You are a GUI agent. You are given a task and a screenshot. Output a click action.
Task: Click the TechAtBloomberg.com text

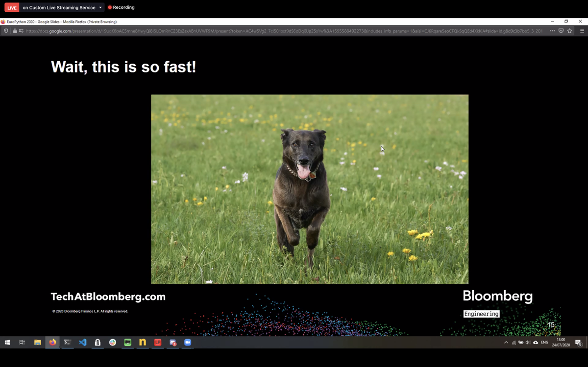(x=108, y=297)
